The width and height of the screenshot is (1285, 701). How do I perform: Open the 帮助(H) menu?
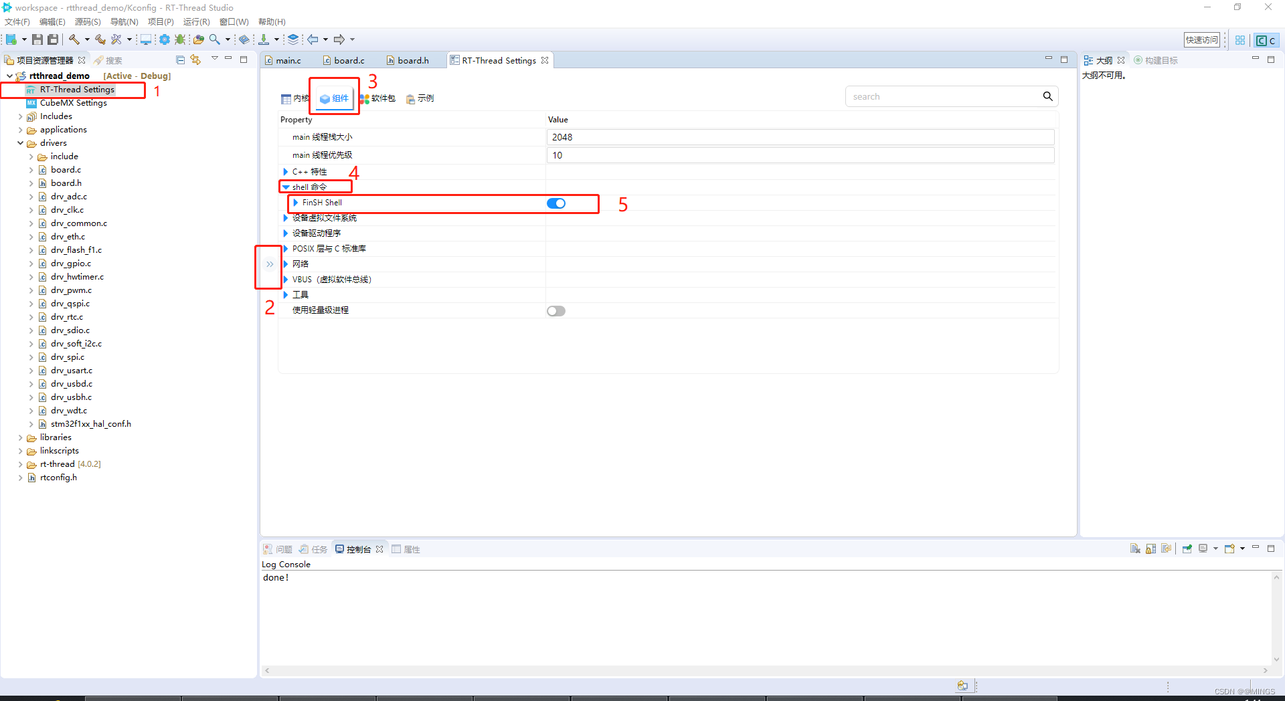[272, 22]
